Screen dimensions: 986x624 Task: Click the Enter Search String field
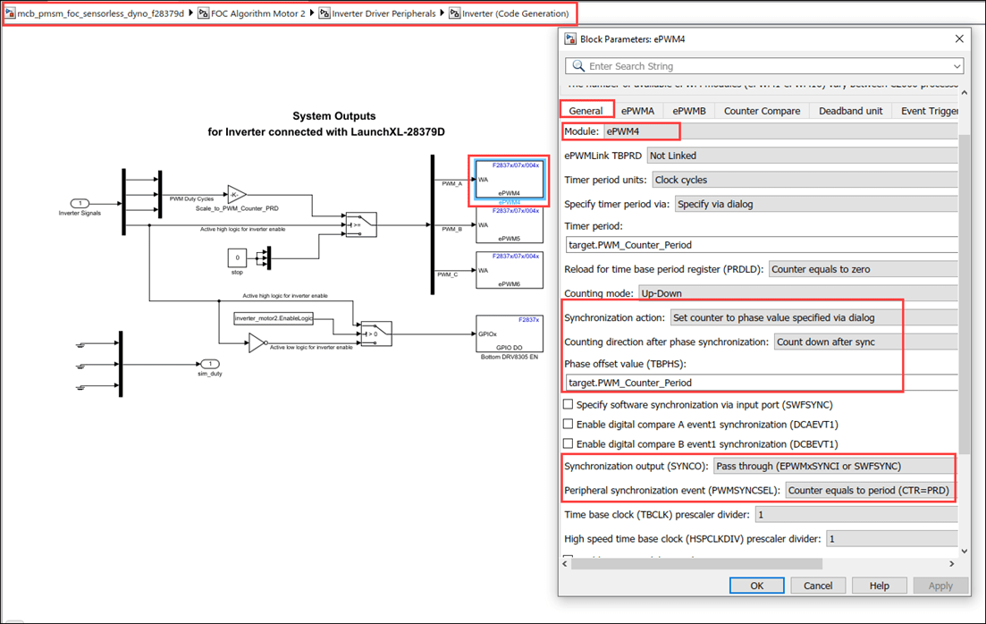coord(764,66)
